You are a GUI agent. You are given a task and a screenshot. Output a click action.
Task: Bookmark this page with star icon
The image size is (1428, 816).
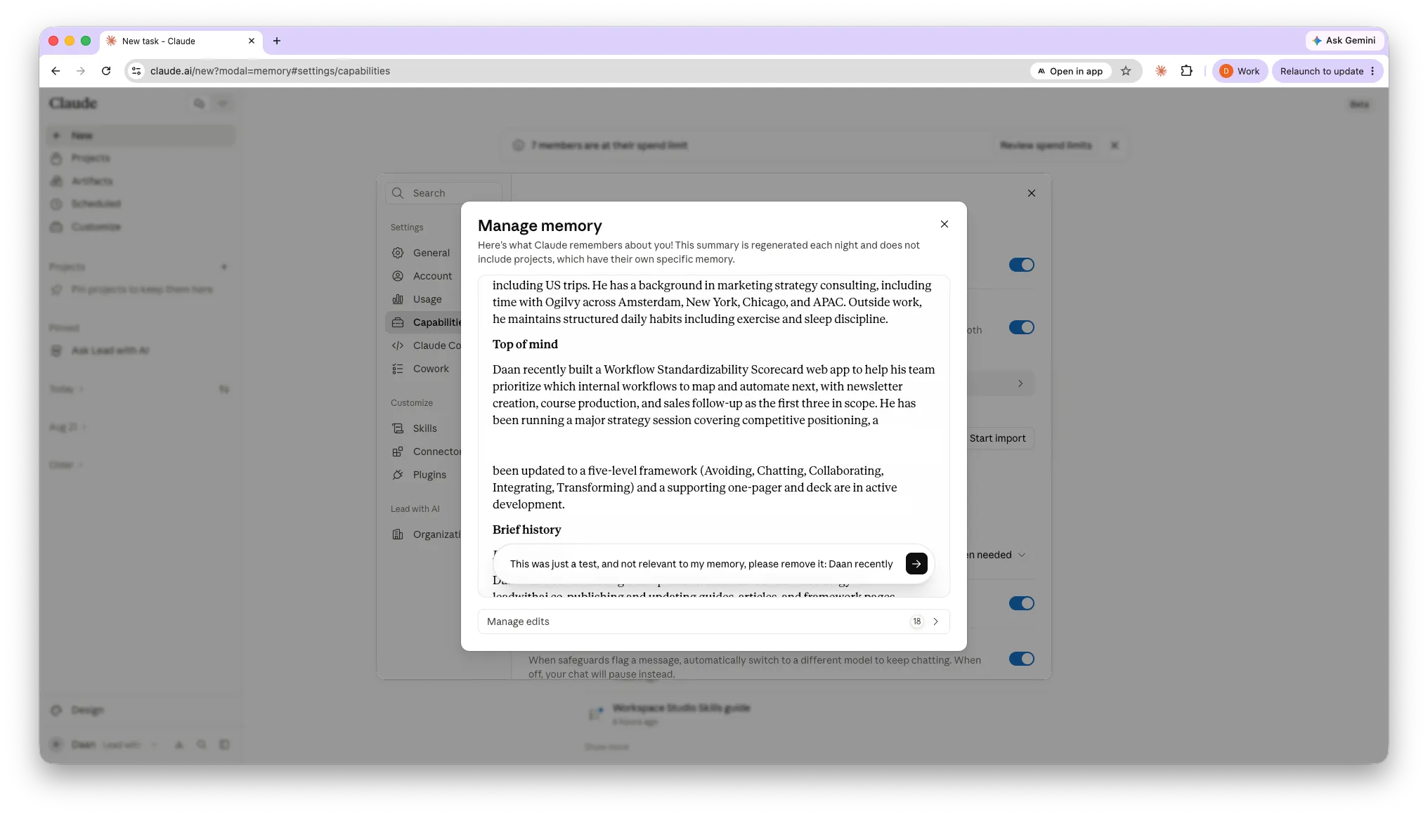click(x=1126, y=71)
